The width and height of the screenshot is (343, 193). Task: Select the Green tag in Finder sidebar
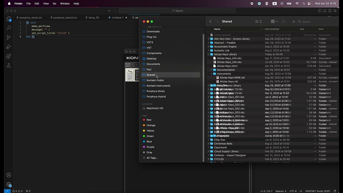pyautogui.click(x=150, y=136)
